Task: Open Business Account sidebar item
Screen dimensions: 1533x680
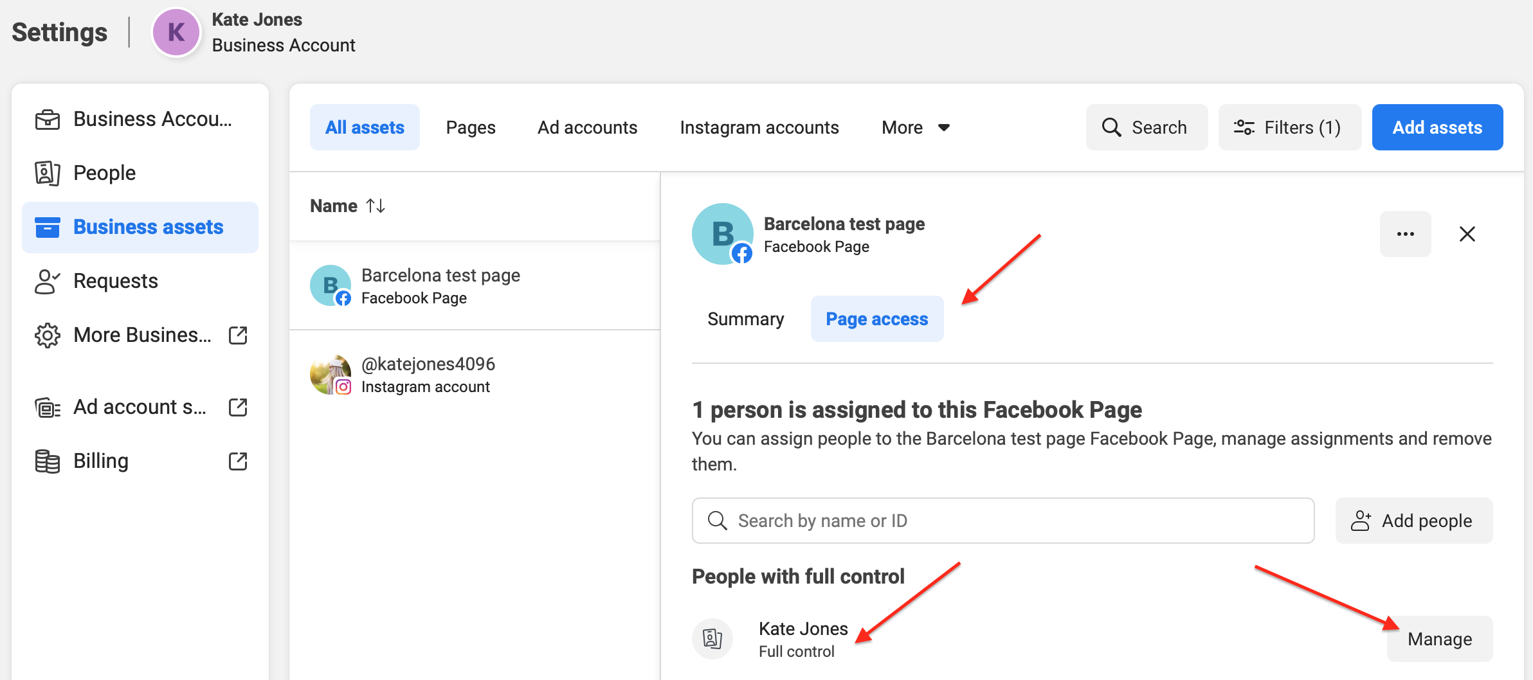Action: pos(140,119)
